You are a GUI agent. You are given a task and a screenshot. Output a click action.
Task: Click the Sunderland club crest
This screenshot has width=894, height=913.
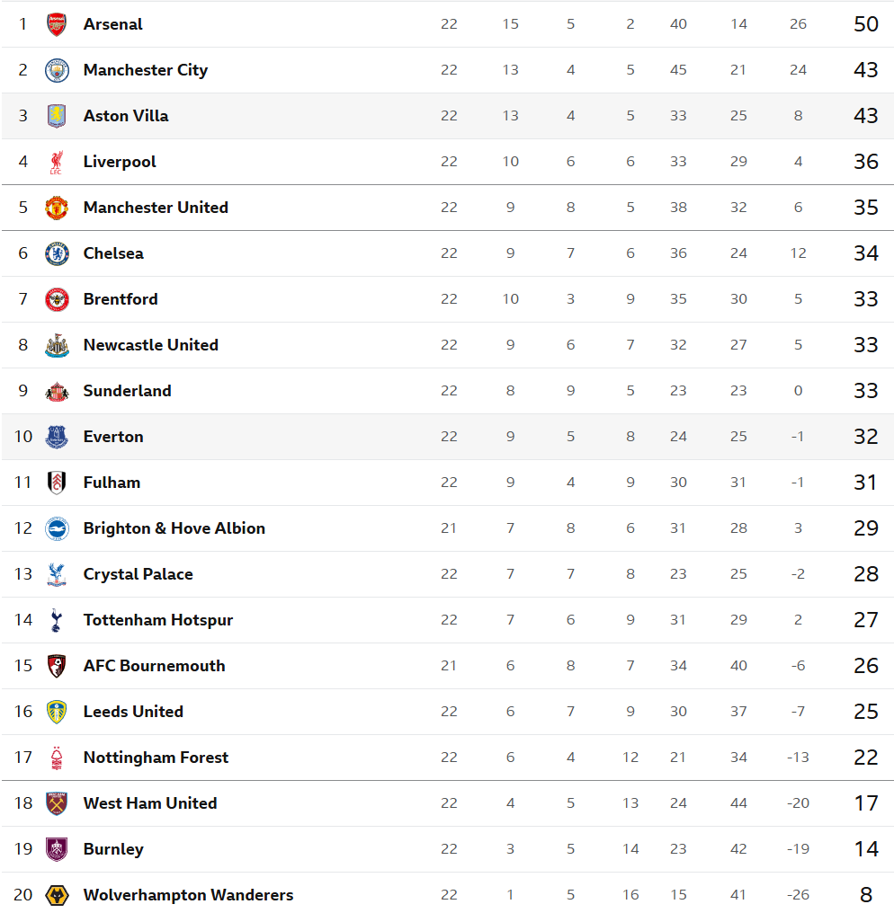[57, 391]
